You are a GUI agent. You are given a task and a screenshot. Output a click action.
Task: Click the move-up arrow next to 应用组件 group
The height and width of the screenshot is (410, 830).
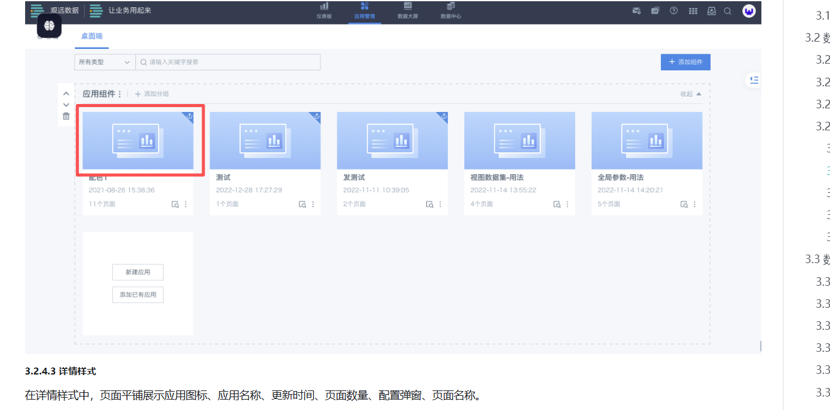(66, 93)
